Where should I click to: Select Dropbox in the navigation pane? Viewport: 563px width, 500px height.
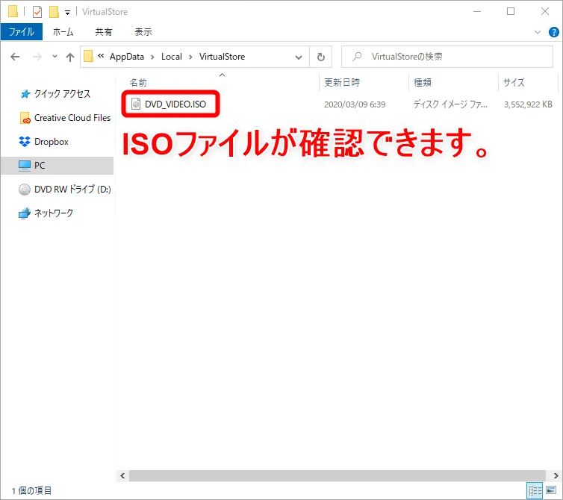[51, 142]
